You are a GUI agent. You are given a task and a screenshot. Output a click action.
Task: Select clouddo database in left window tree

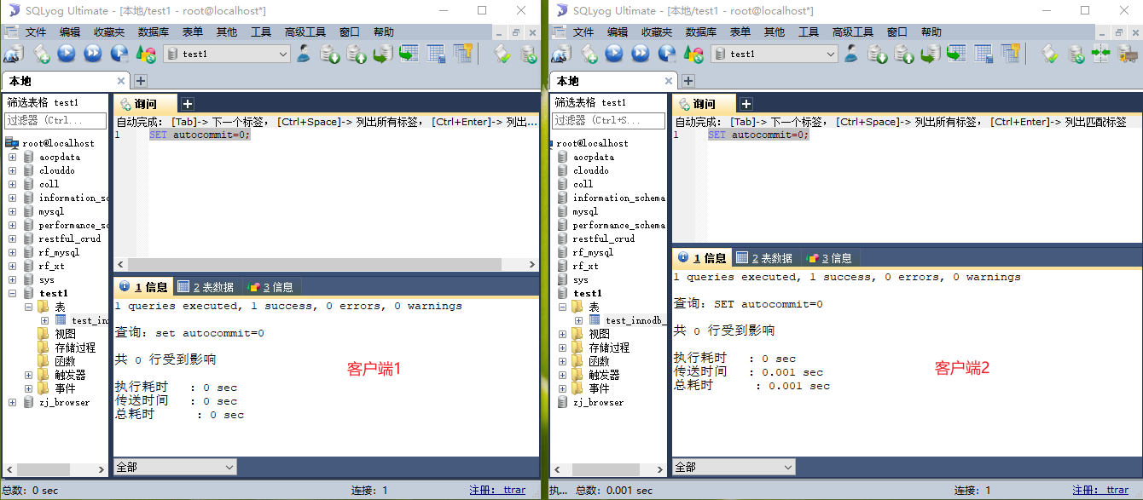point(56,170)
